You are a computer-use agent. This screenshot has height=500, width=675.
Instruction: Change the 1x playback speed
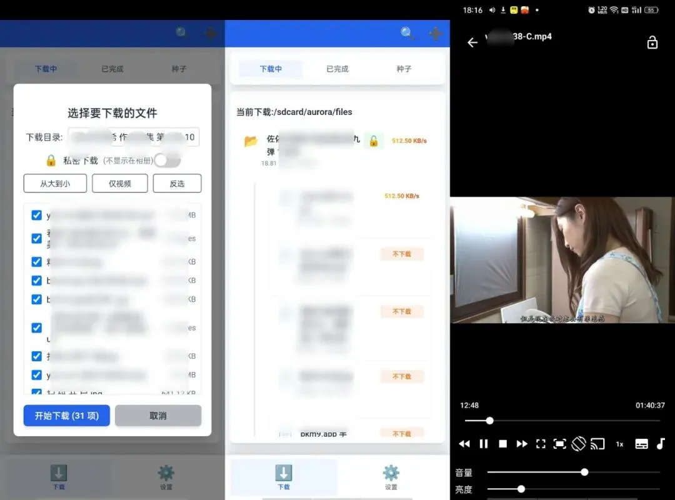[x=619, y=444]
